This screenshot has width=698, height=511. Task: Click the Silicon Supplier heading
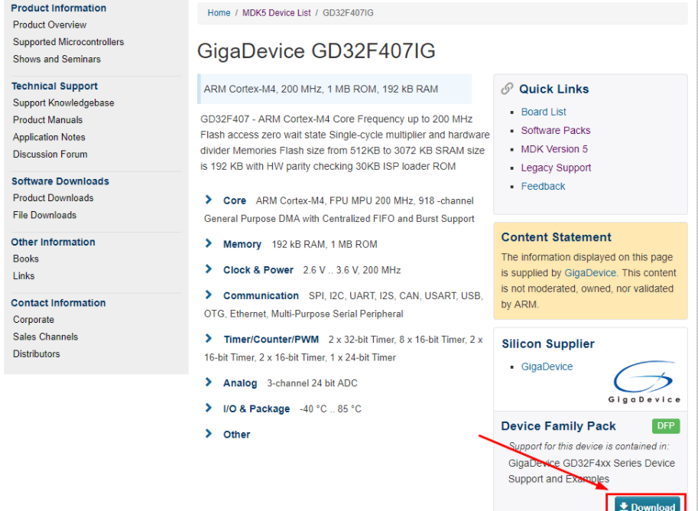pos(548,344)
